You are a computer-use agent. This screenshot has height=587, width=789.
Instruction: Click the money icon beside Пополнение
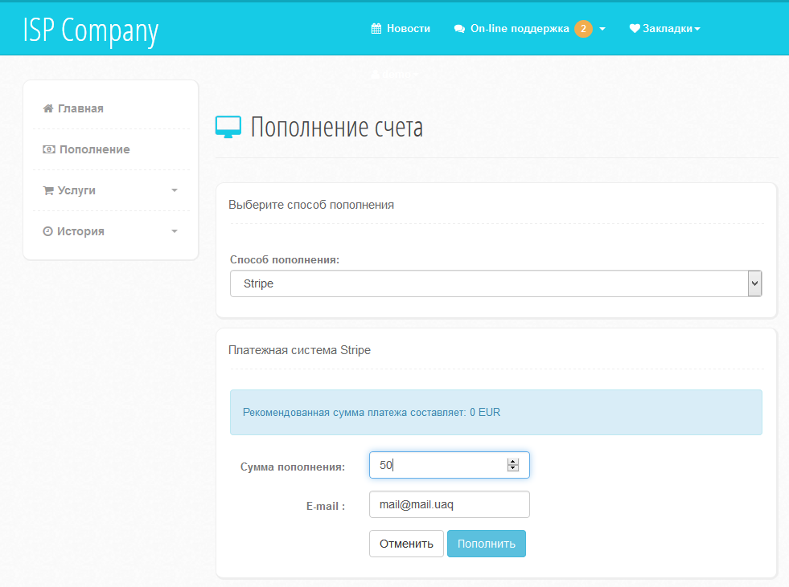49,149
